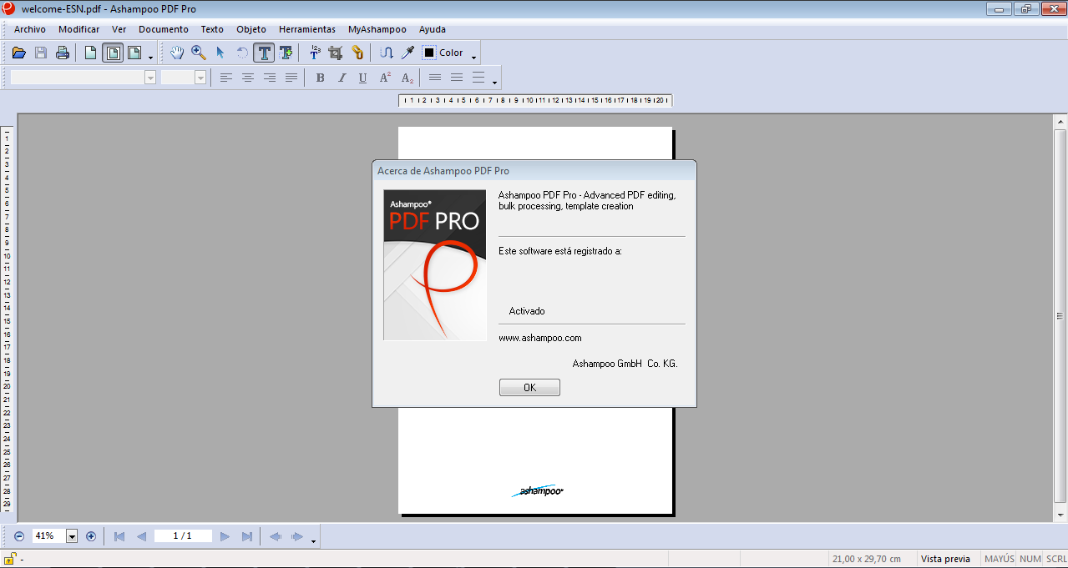Viewport: 1068px width, 568px height.
Task: Open the Texto menu
Action: [x=212, y=29]
